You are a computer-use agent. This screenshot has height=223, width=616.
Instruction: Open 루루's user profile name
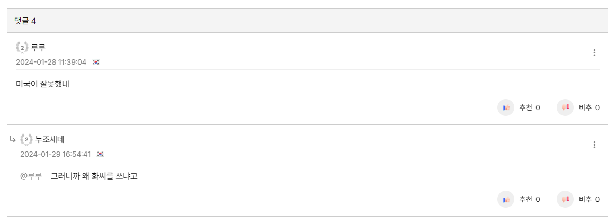pos(39,48)
